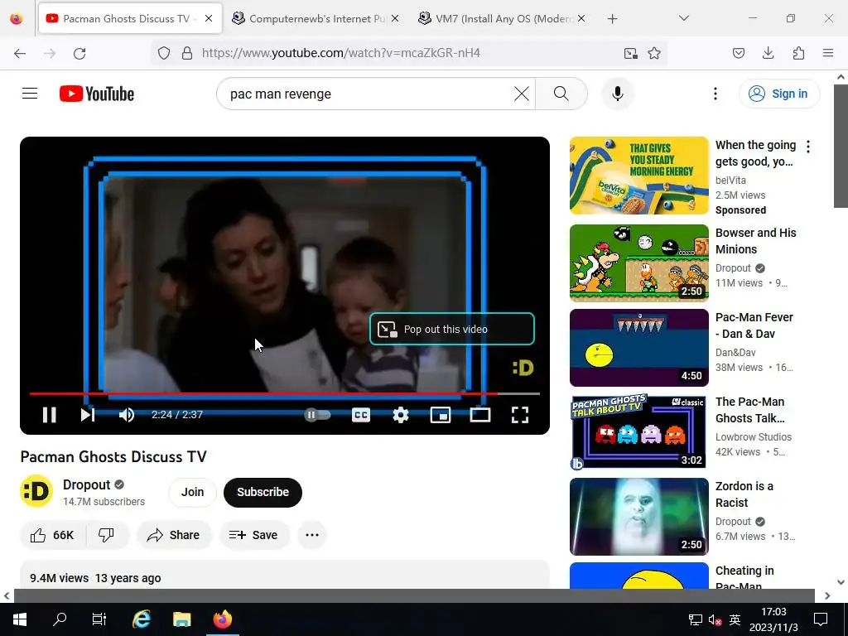
Task: Search with your voice microphone icon
Action: pos(618,94)
